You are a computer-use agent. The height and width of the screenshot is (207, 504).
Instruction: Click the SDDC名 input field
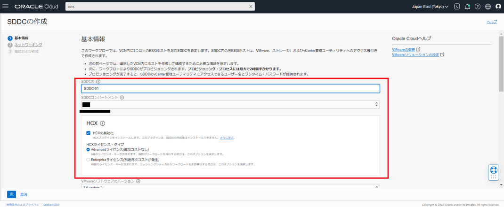(x=230, y=88)
